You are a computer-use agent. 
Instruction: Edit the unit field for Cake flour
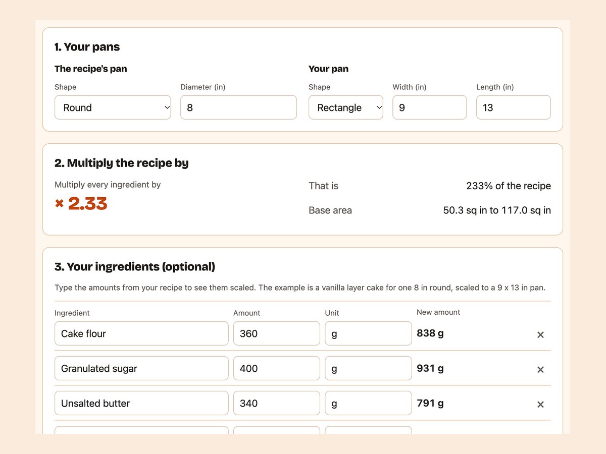(368, 333)
